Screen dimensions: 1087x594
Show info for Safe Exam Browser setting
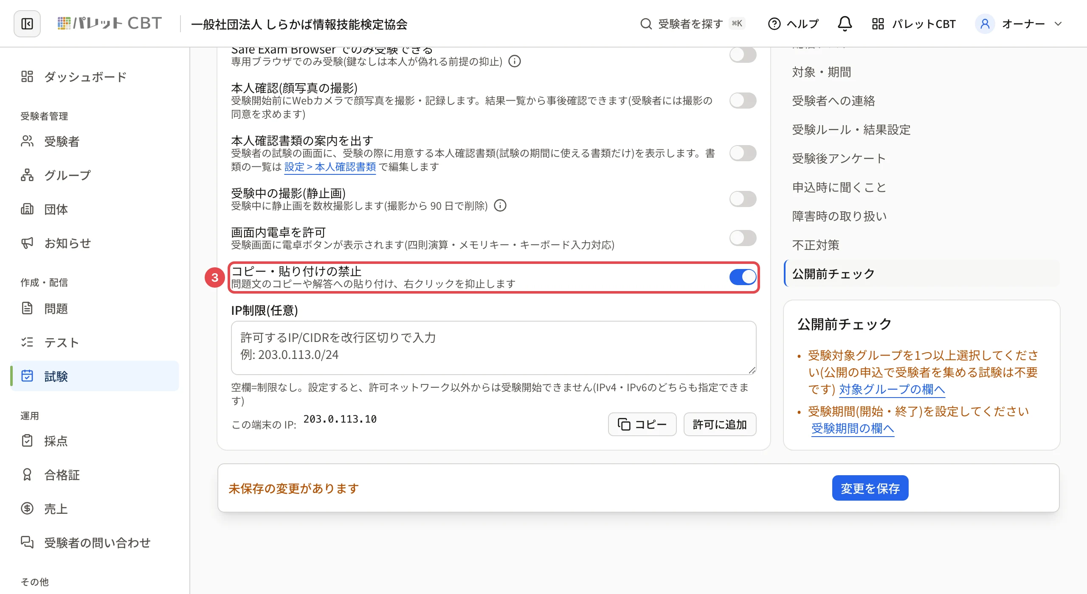(x=515, y=62)
